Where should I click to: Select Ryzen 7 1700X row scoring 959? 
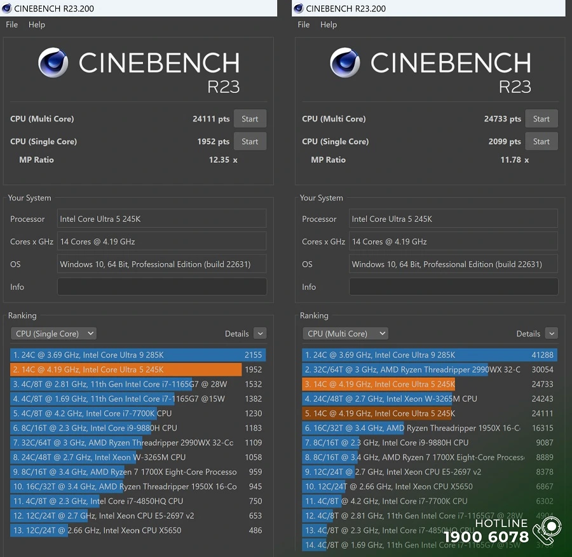tap(138, 472)
